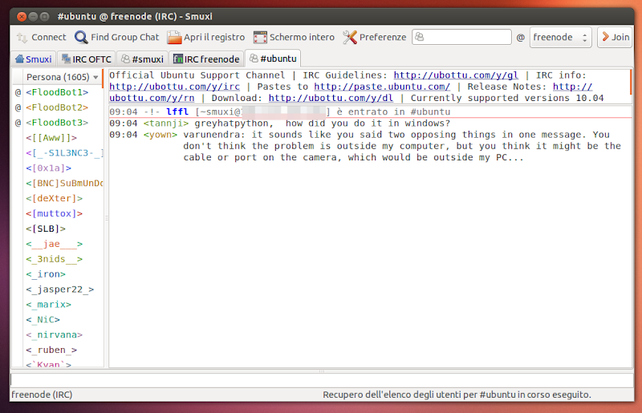Select user [0x1a] in the list
The width and height of the screenshot is (642, 413).
(x=48, y=168)
